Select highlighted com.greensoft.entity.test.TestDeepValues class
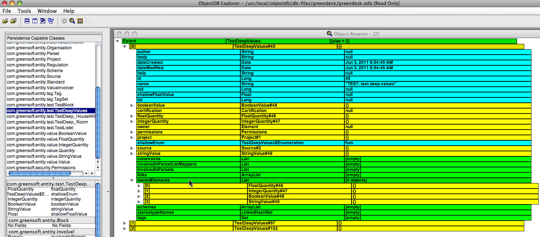Image resolution: width=540 pixels, height=237 pixels. pos(51,111)
